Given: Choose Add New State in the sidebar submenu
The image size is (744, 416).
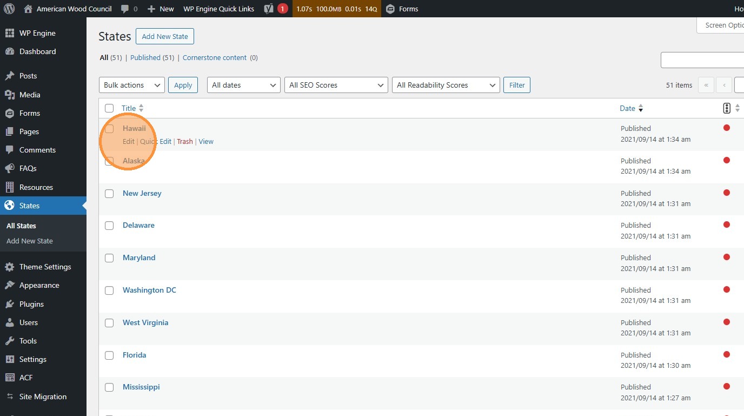Looking at the screenshot, I should (x=30, y=241).
